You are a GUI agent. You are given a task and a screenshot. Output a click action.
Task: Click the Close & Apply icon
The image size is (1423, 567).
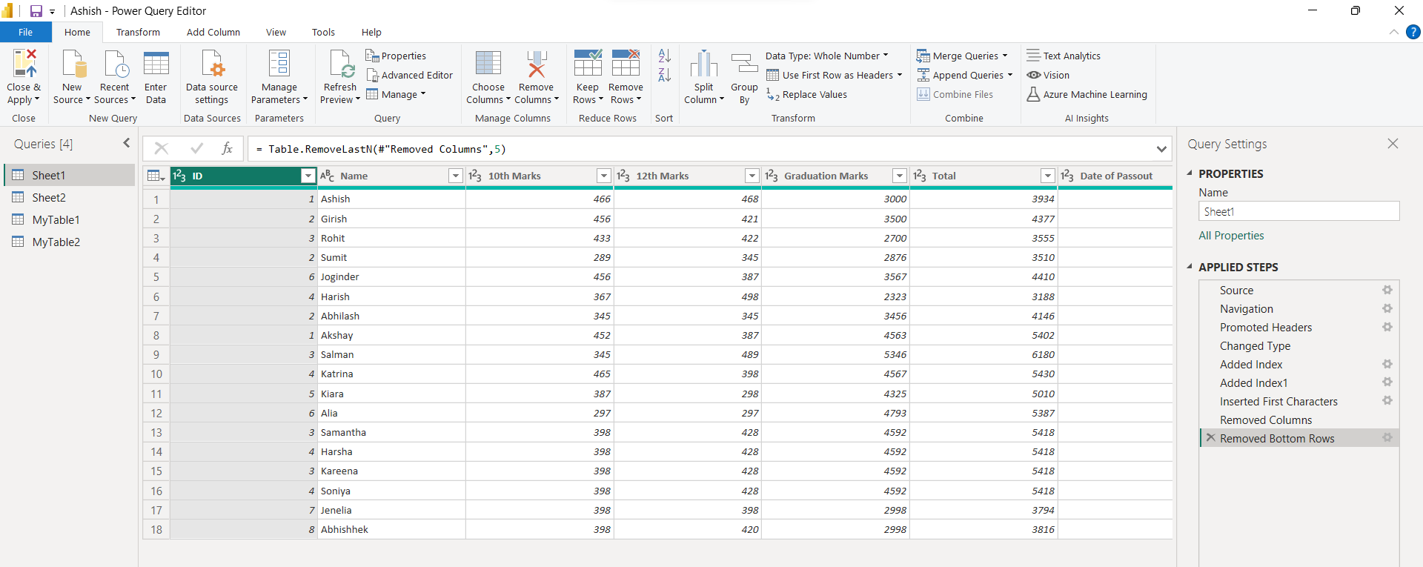(x=24, y=64)
